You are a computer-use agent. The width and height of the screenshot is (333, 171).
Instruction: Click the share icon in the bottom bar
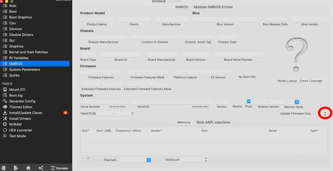click(x=41, y=168)
